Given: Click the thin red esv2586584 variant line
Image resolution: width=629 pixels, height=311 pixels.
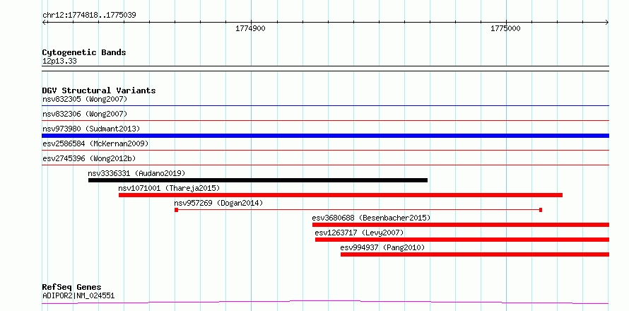Looking at the screenshot, I should click(x=326, y=150).
